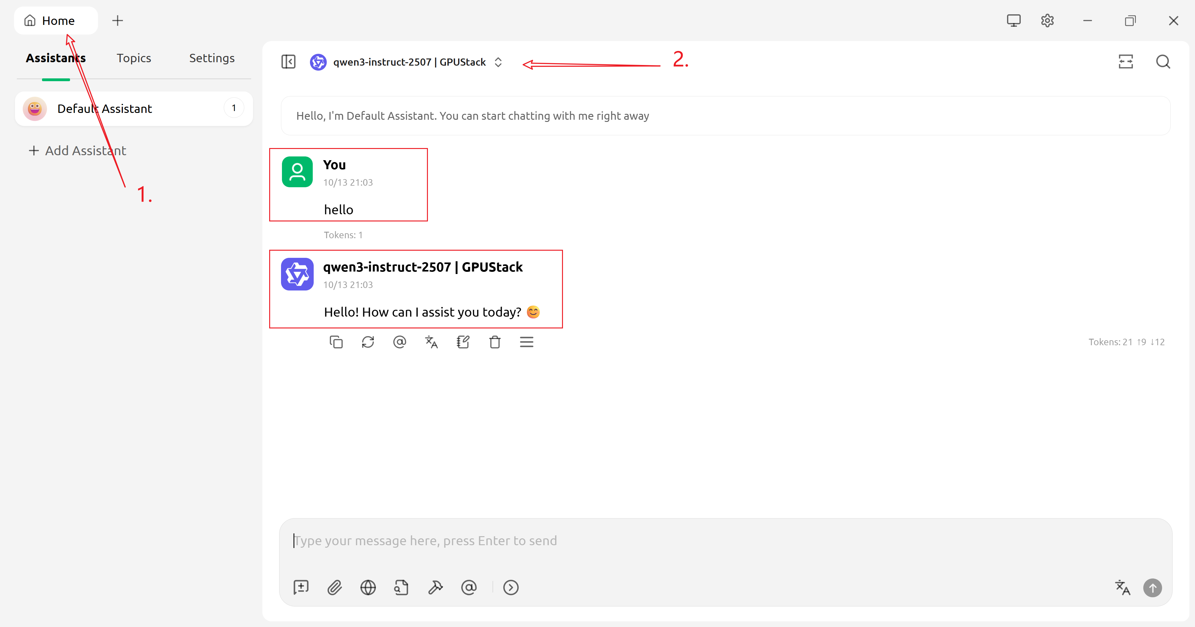Switch to the Topics tab

134,58
